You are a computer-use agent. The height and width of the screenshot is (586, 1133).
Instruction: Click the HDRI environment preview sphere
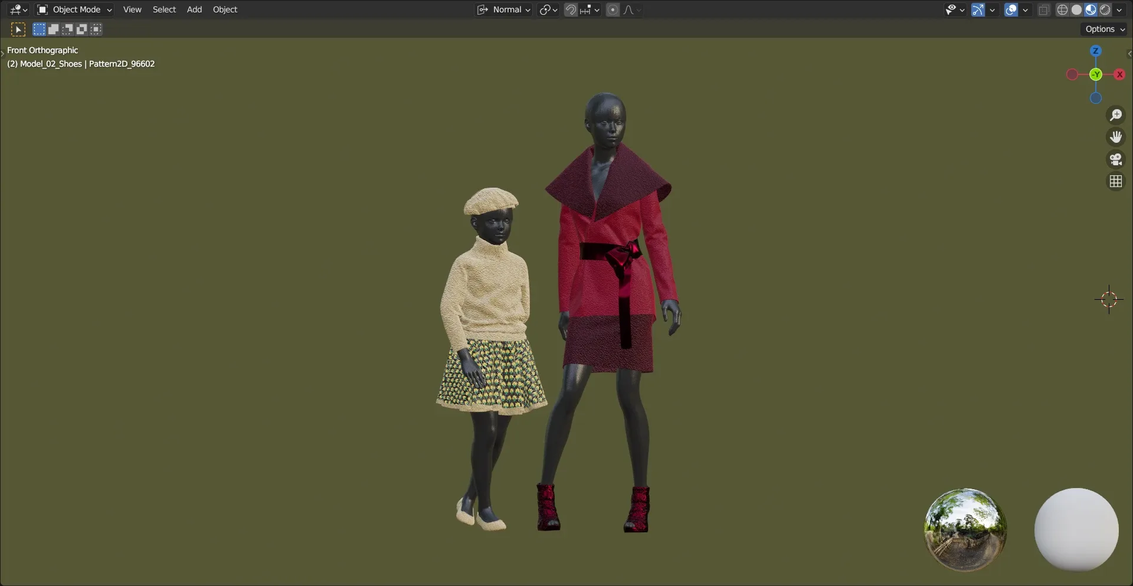click(965, 529)
